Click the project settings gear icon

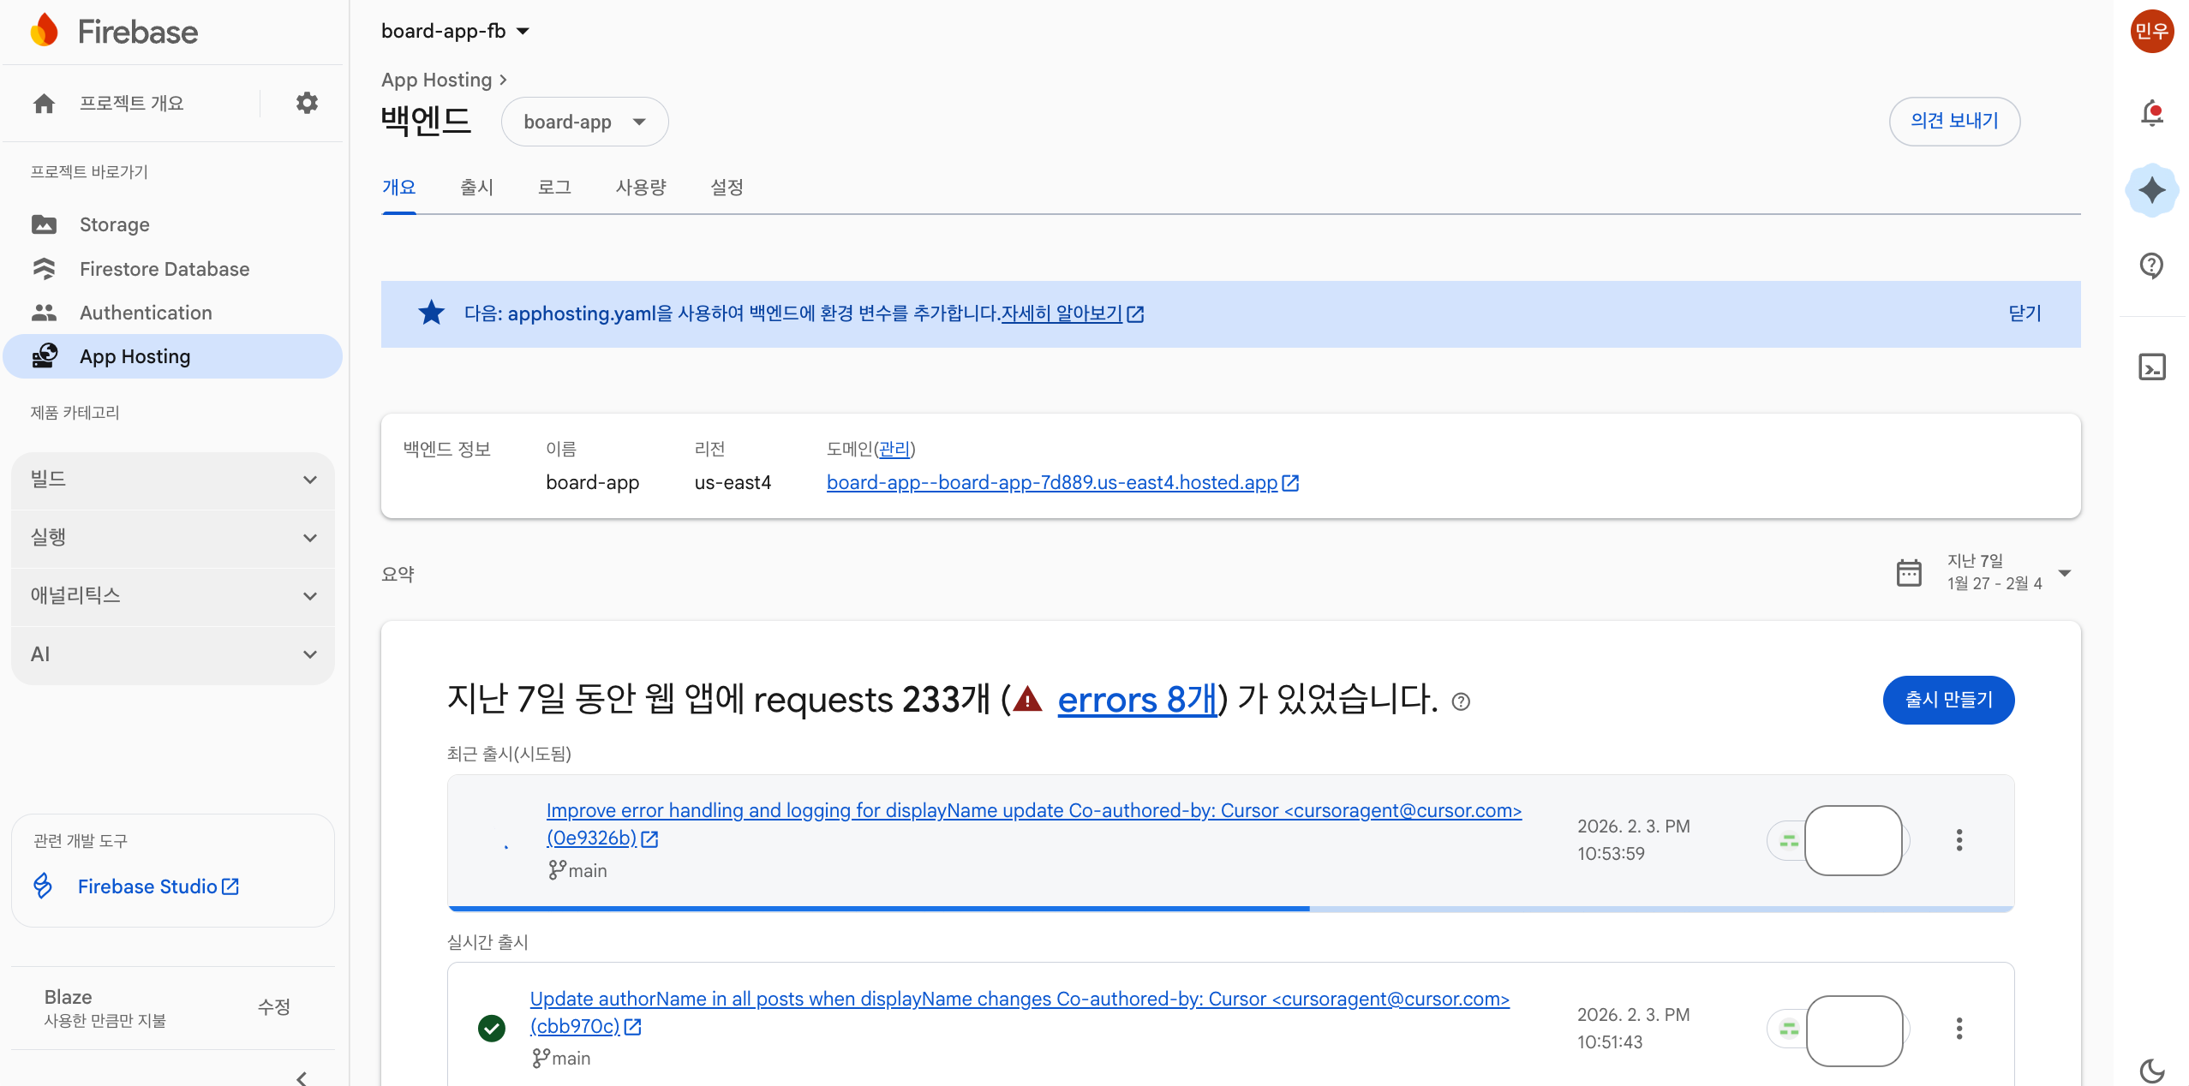coord(307,104)
